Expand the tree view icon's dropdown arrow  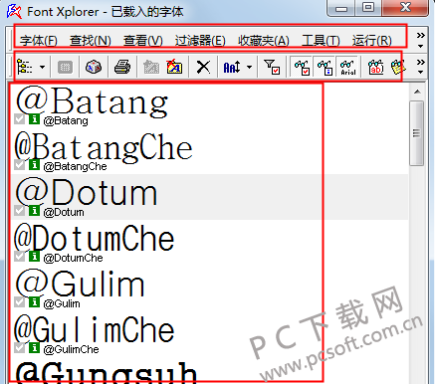(x=42, y=67)
